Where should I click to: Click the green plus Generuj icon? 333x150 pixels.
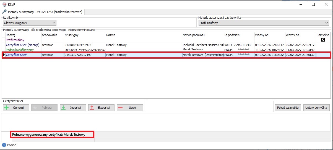(x=7, y=108)
